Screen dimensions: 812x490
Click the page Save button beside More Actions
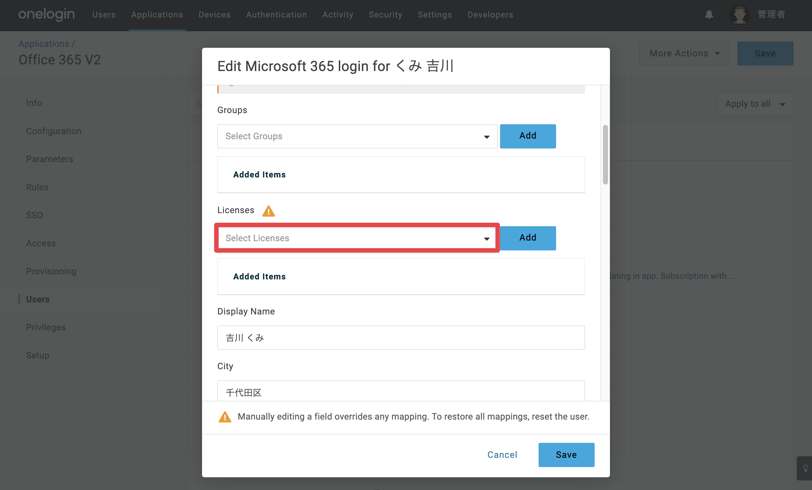pyautogui.click(x=765, y=54)
